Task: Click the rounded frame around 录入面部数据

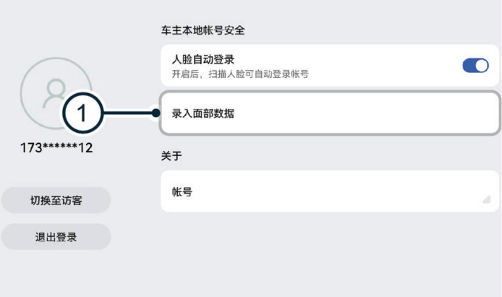Action: 330,112
